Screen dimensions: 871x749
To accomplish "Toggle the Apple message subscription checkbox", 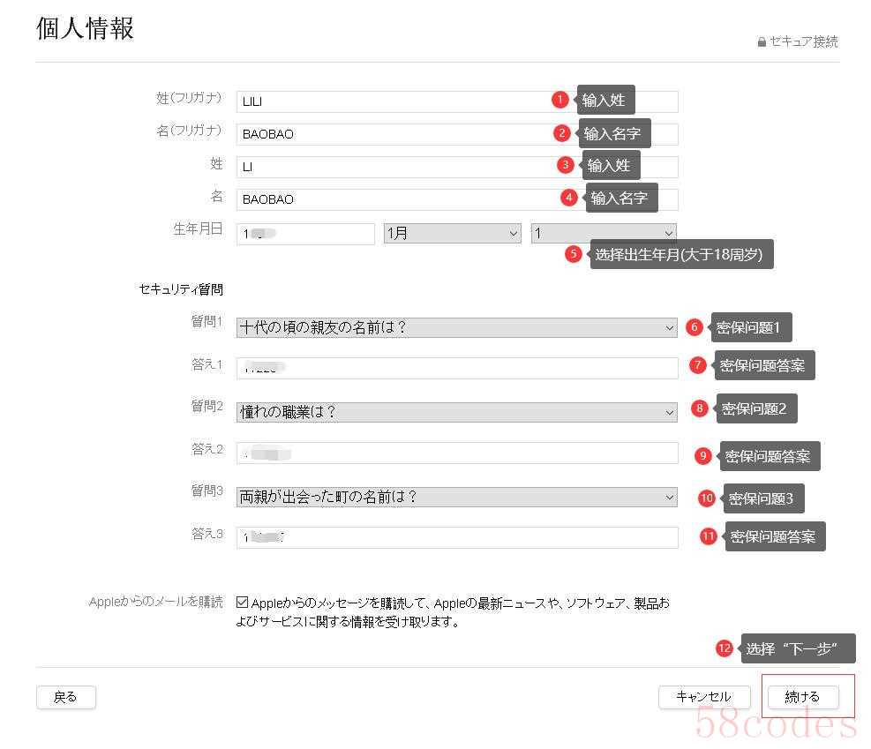I will coord(243,603).
